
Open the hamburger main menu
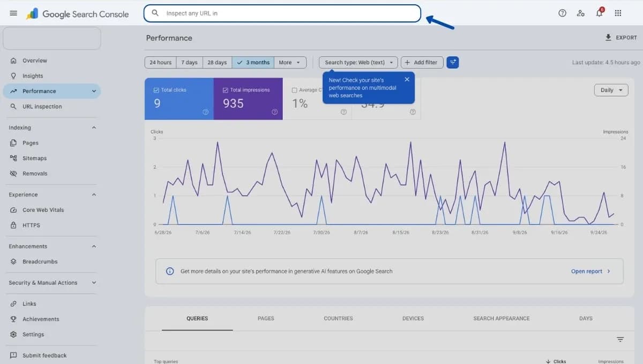(x=13, y=13)
